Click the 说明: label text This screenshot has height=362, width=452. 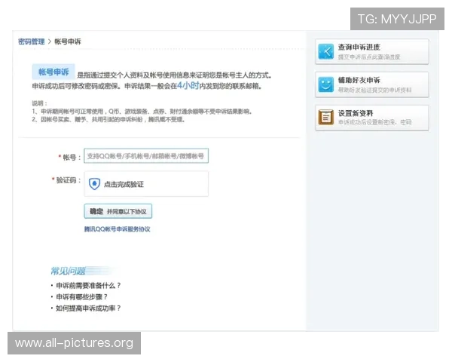39,103
